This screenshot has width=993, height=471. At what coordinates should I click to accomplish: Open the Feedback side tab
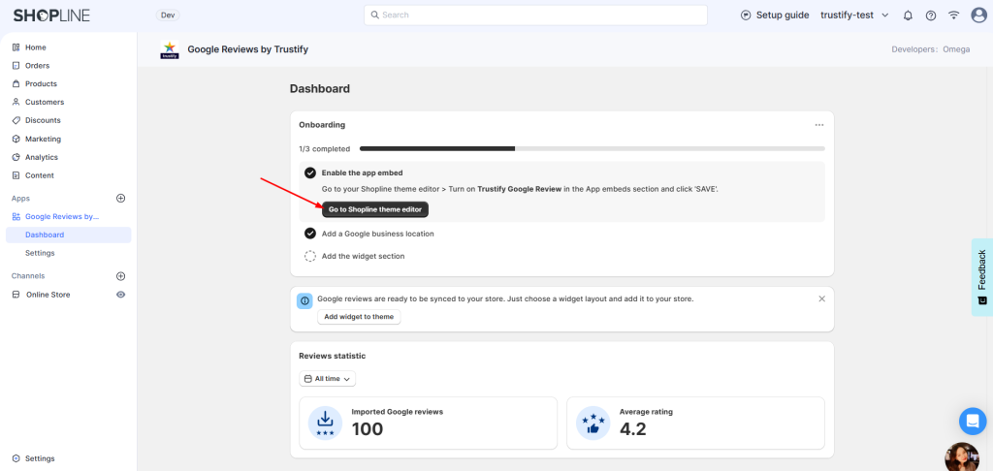click(982, 277)
